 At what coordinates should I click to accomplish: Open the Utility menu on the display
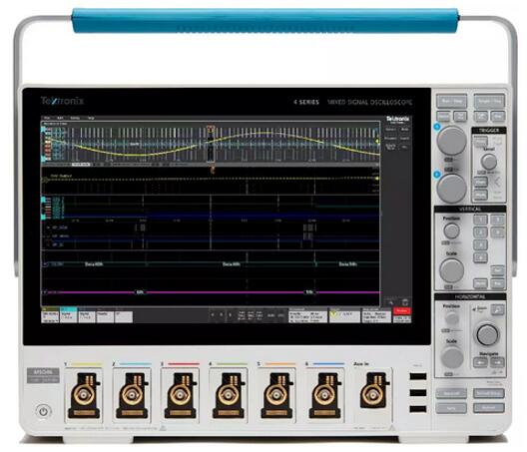coord(75,118)
